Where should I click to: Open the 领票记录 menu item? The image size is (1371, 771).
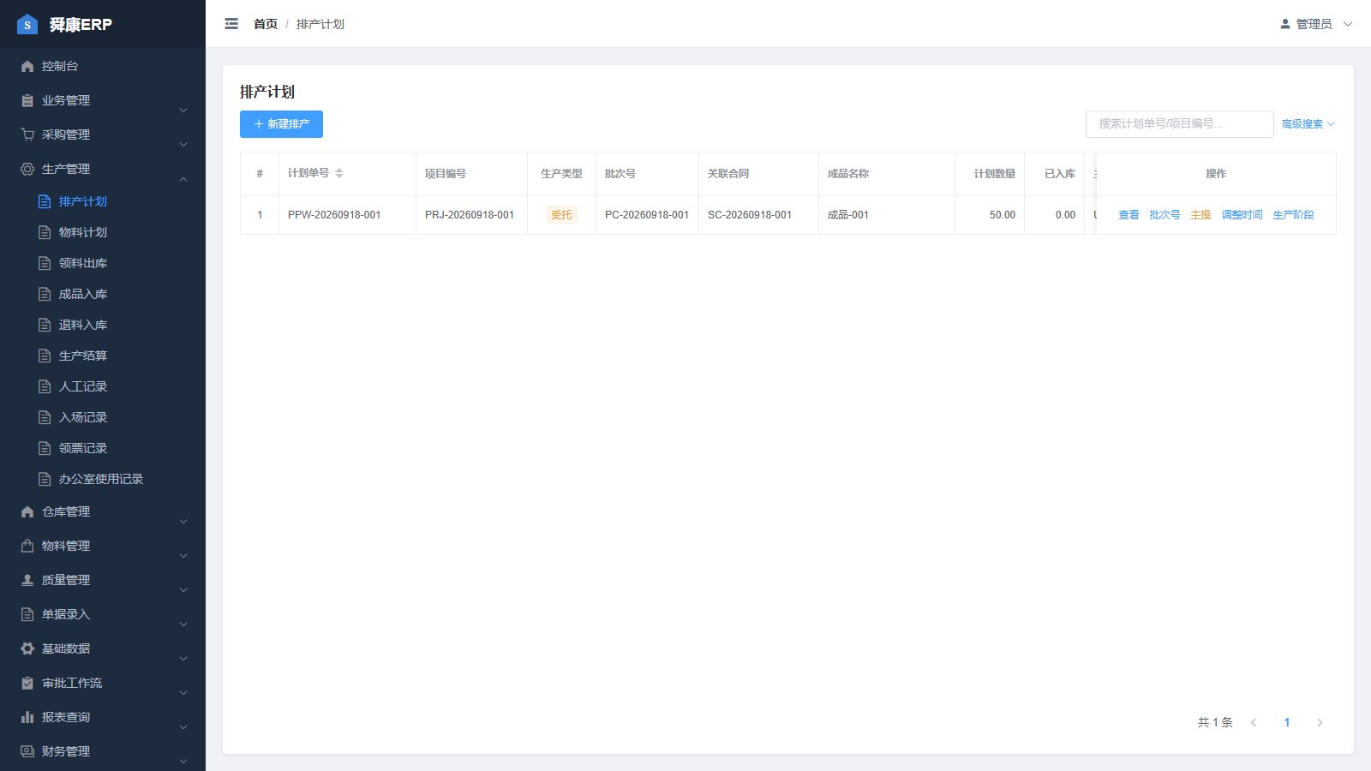103,448
